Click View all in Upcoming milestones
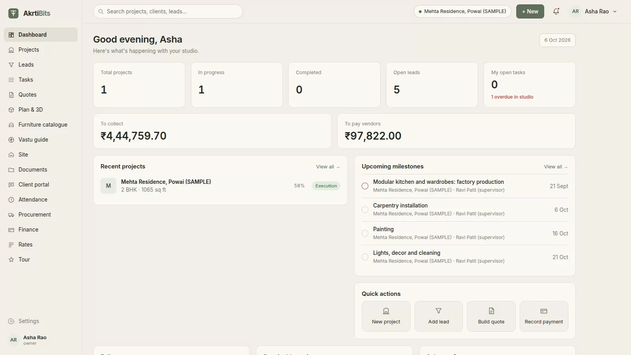 (556, 167)
